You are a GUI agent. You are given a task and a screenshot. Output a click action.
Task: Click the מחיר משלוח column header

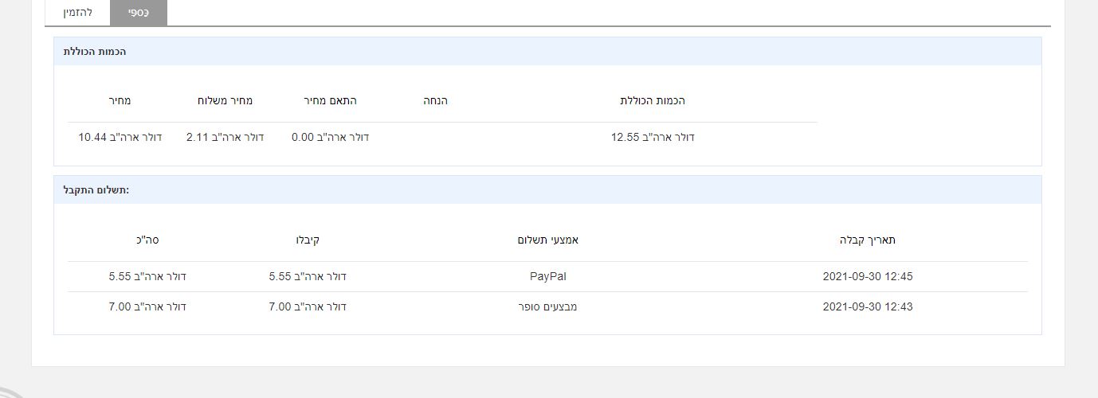coord(225,101)
